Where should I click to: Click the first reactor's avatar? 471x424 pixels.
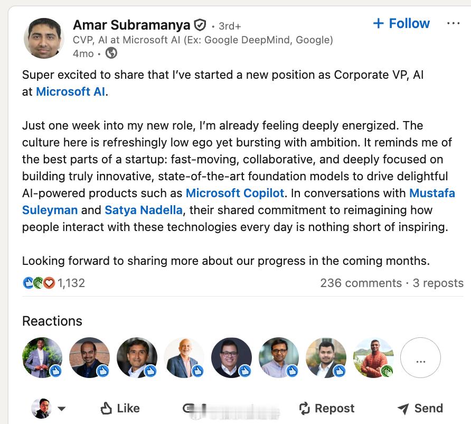point(42,358)
